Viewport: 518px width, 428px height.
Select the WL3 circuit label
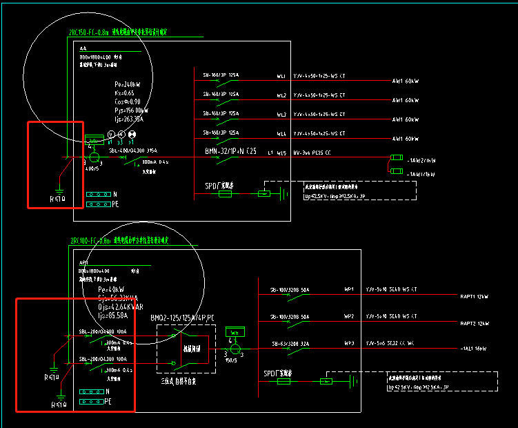[281, 115]
